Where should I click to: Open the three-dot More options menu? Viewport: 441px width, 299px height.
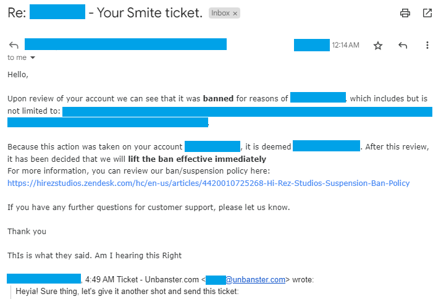tap(427, 45)
